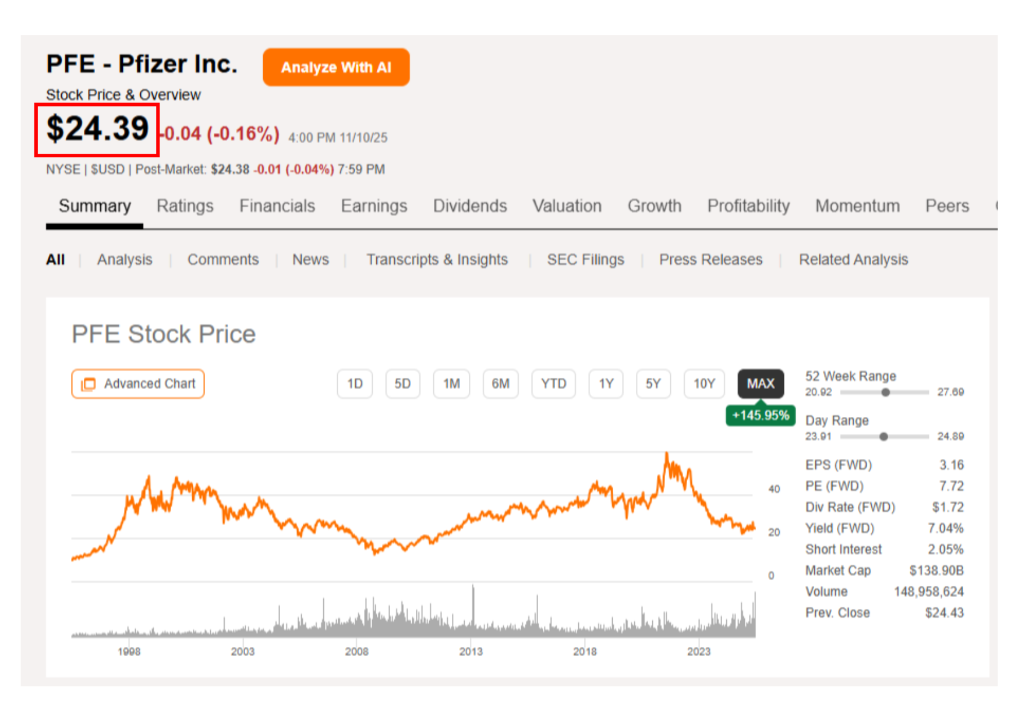
Task: Set chart period to 6M
Action: [500, 384]
